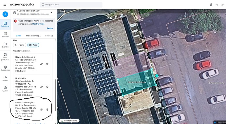Viewport: 226px width, 124px height.
Task: Click the sidebar vertical scrollbar
Action: click(56, 95)
